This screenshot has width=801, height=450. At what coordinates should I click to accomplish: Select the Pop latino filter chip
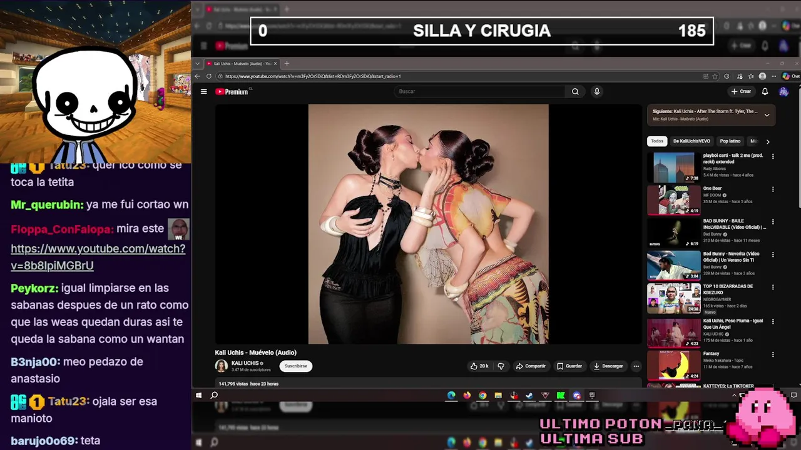[x=730, y=141]
